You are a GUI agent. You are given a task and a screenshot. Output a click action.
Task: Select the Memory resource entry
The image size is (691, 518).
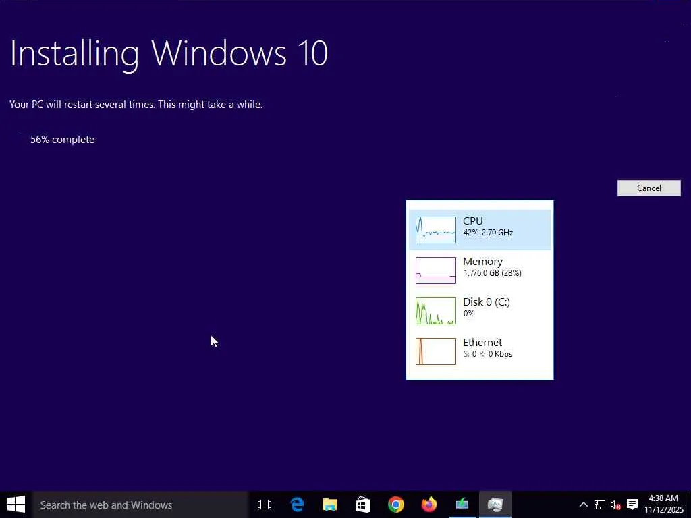[x=480, y=270]
